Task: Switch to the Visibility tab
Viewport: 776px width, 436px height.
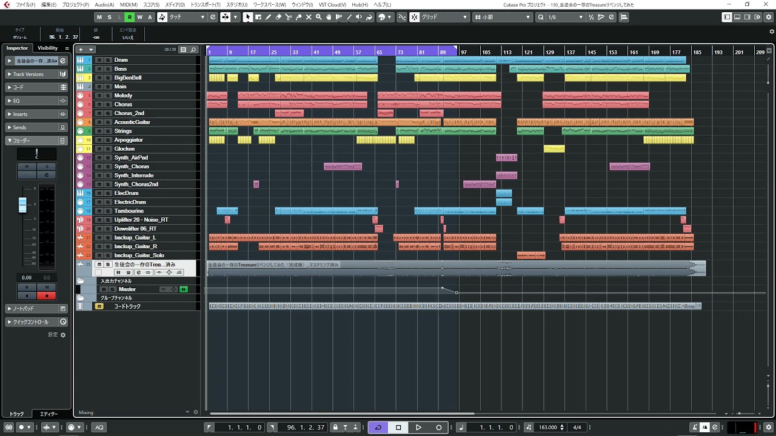Action: pos(47,48)
